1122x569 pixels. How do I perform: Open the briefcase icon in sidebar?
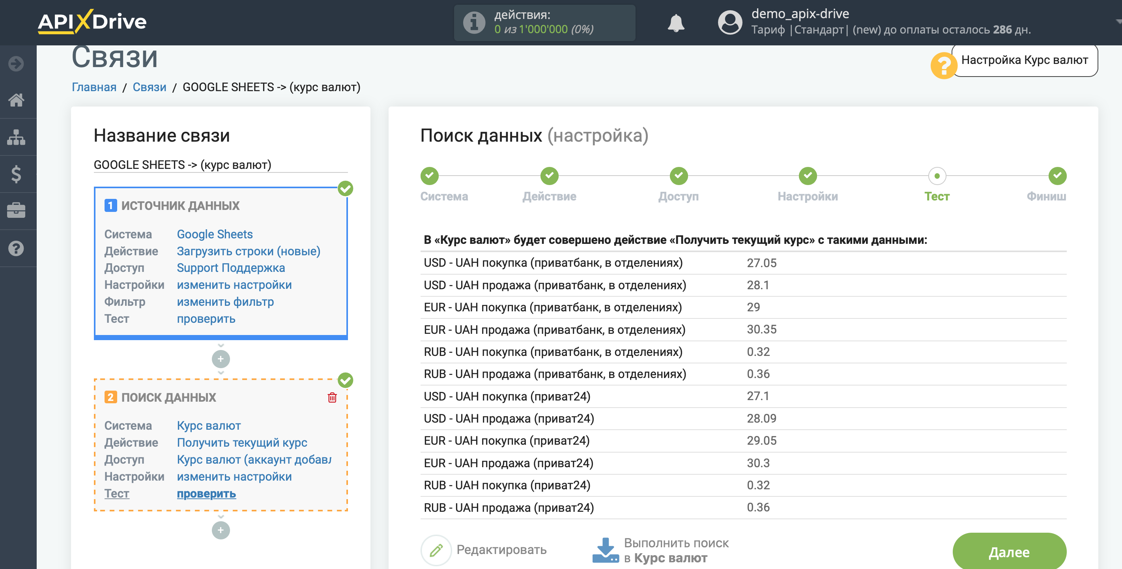coord(16,210)
